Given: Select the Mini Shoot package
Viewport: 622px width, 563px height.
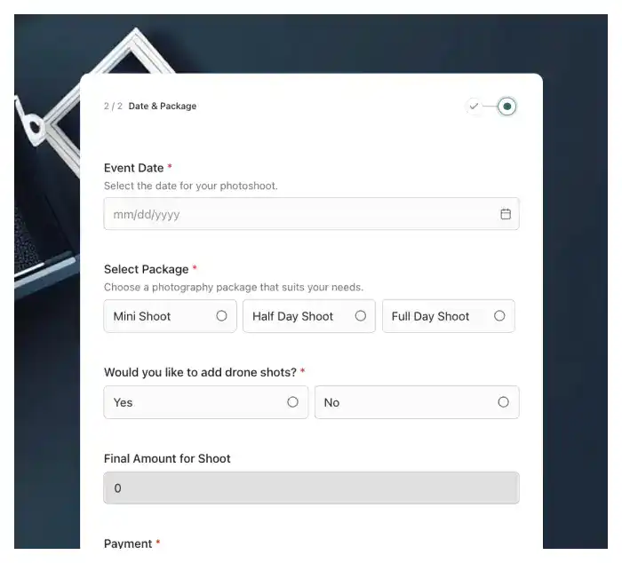Looking at the screenshot, I should coord(171,316).
